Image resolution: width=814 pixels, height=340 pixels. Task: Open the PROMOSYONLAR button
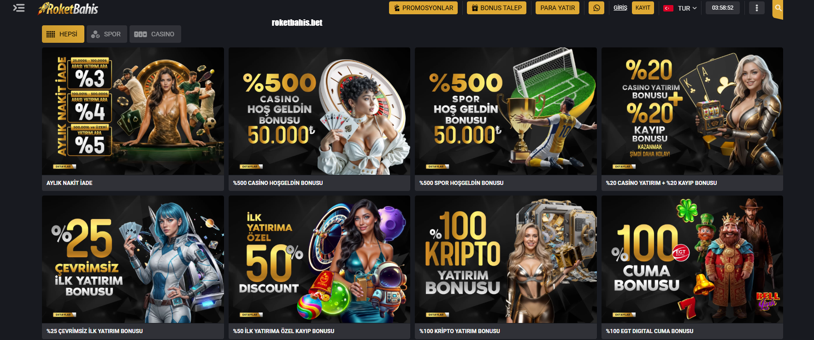point(423,8)
